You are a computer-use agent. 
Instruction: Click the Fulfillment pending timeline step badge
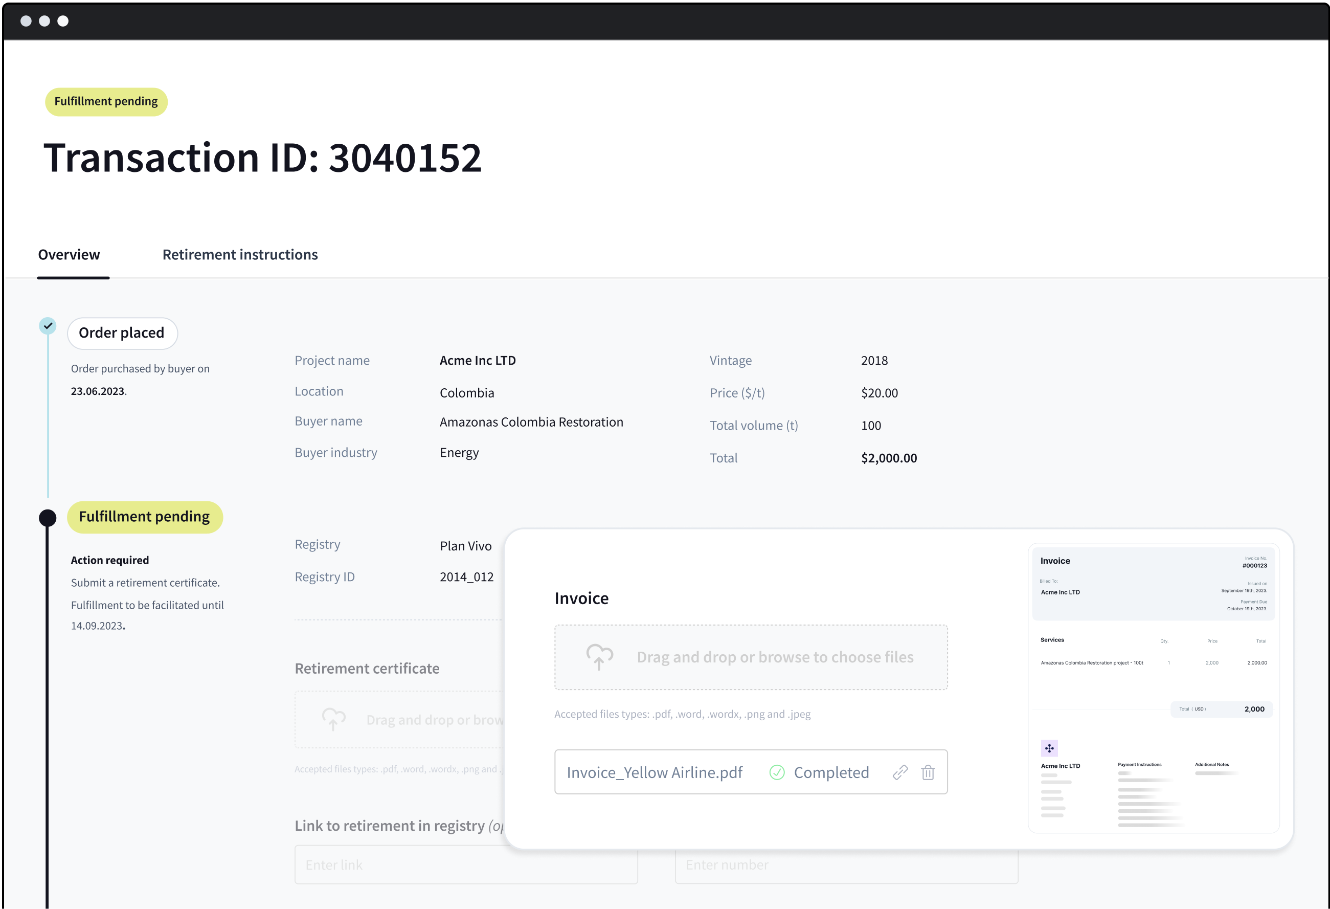point(145,517)
